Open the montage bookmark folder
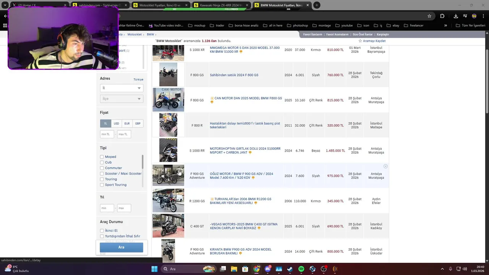 pos(322,26)
